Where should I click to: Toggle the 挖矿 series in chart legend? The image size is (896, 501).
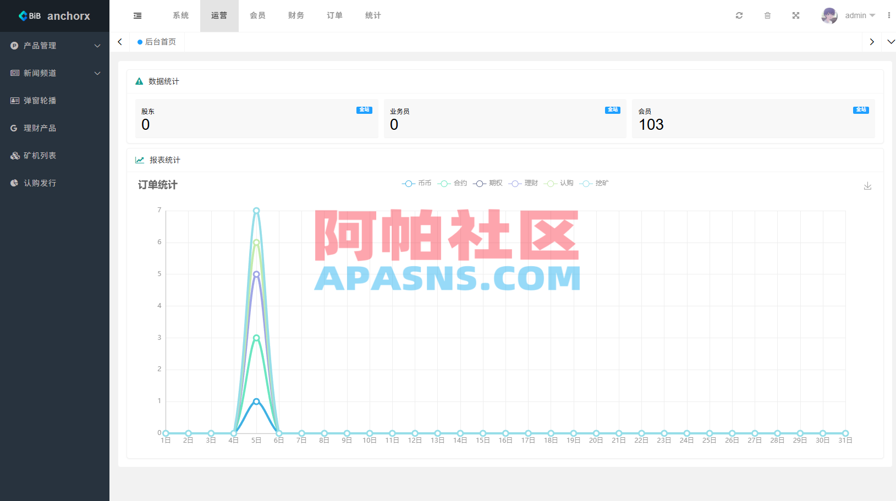pyautogui.click(x=594, y=183)
